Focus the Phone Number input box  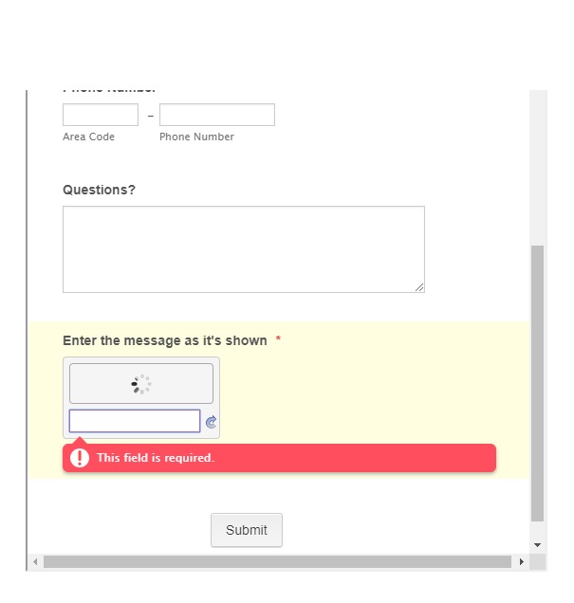217,115
